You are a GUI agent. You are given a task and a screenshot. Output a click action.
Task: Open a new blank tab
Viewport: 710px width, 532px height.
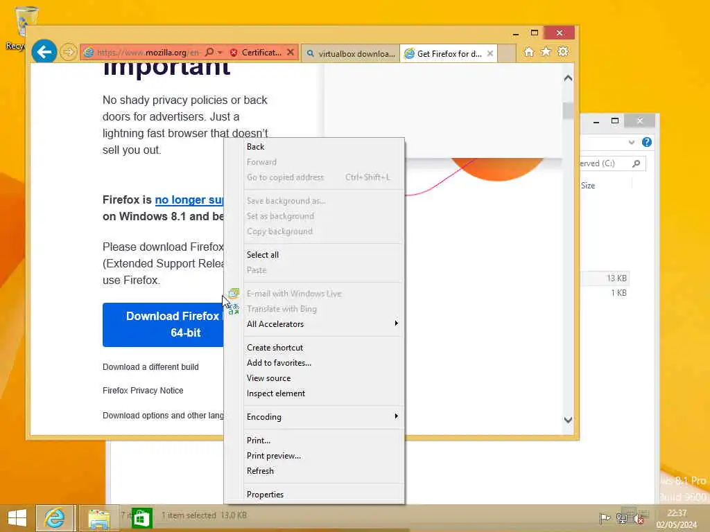[507, 53]
